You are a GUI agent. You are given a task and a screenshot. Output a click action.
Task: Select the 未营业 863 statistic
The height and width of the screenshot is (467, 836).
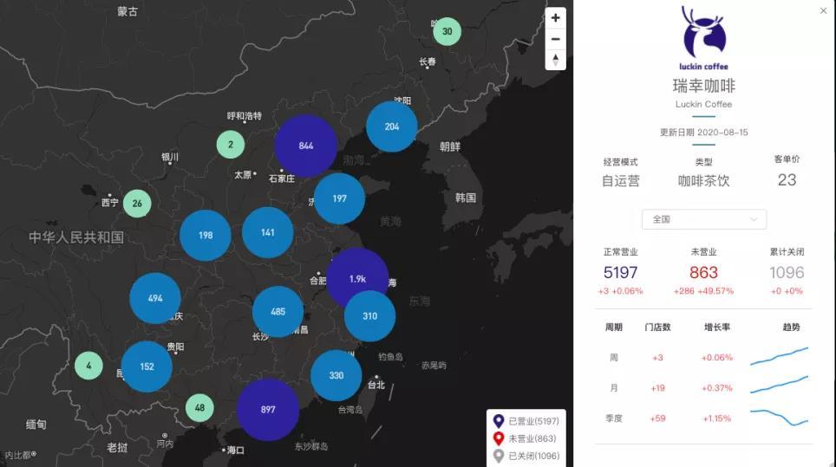(x=703, y=273)
